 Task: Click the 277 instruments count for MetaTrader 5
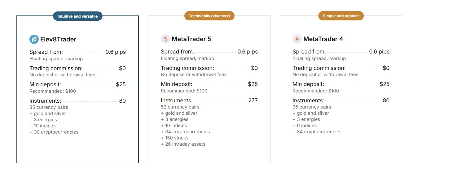(x=253, y=100)
